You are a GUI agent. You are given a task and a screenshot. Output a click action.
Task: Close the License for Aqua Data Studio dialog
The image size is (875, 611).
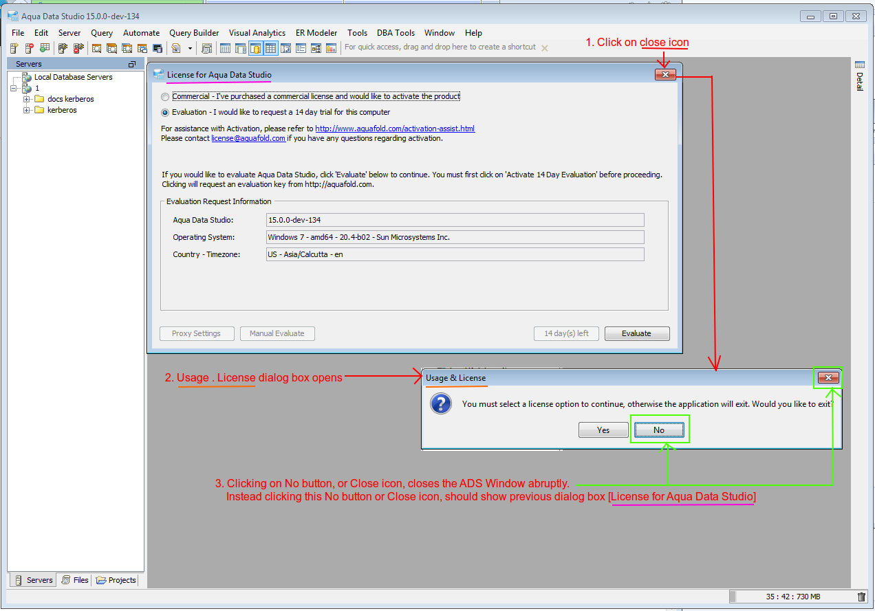click(x=666, y=75)
